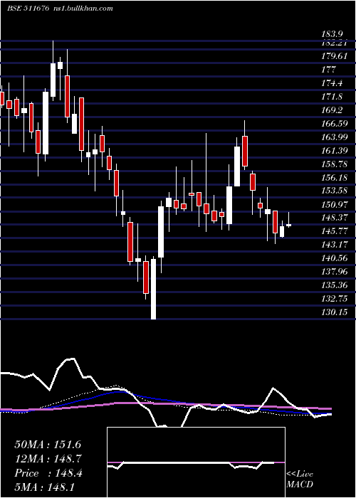Click the 158.78 price level label
Image resolution: width=356 pixels, height=498 pixels.
tap(334, 164)
